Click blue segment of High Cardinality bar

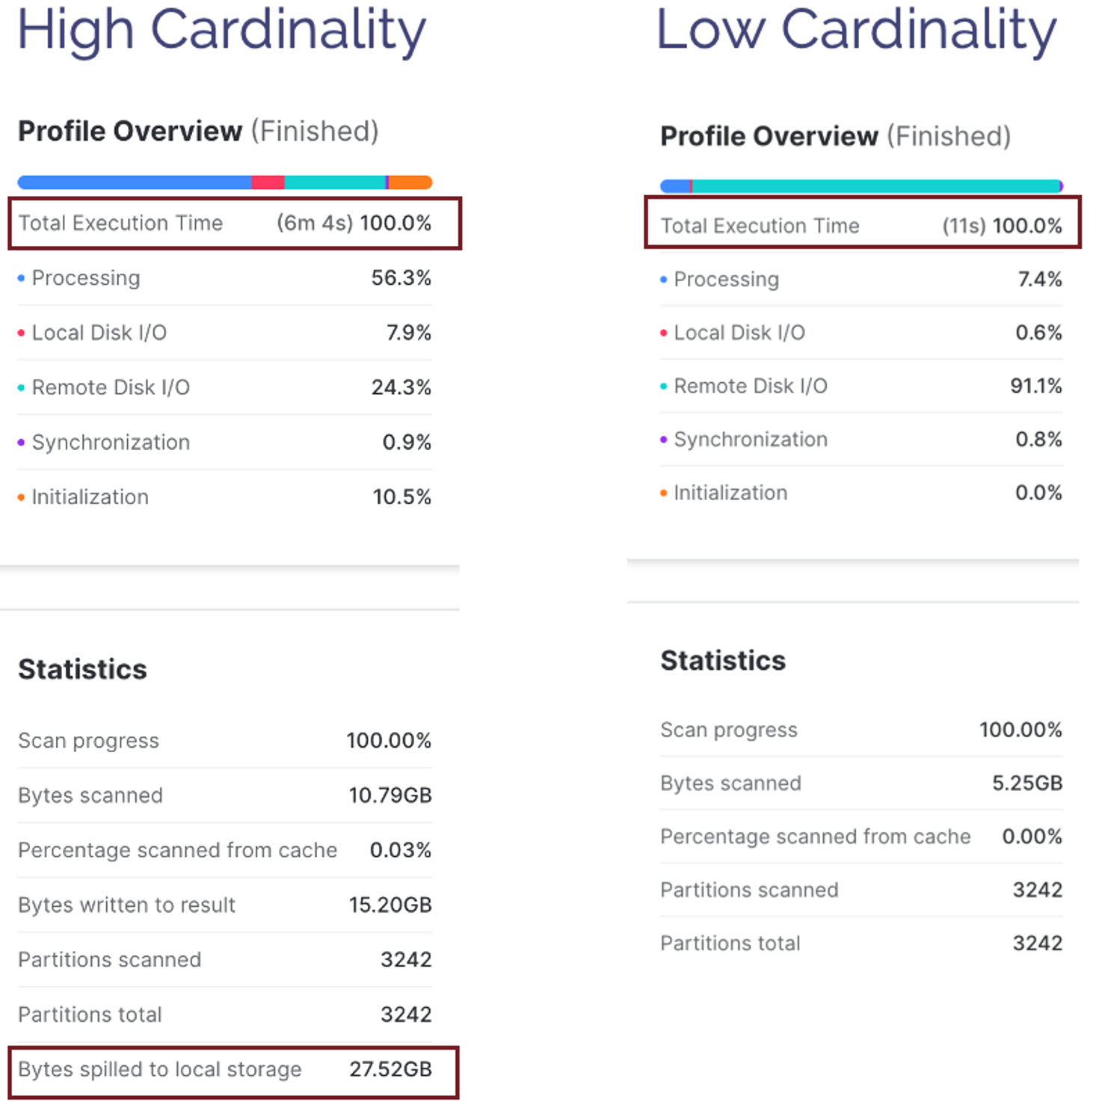(x=135, y=182)
